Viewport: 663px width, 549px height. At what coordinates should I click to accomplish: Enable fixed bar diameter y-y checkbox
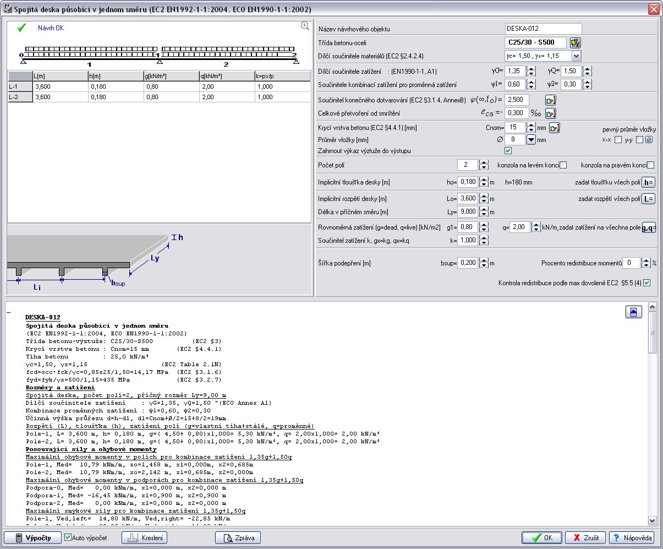(x=639, y=140)
